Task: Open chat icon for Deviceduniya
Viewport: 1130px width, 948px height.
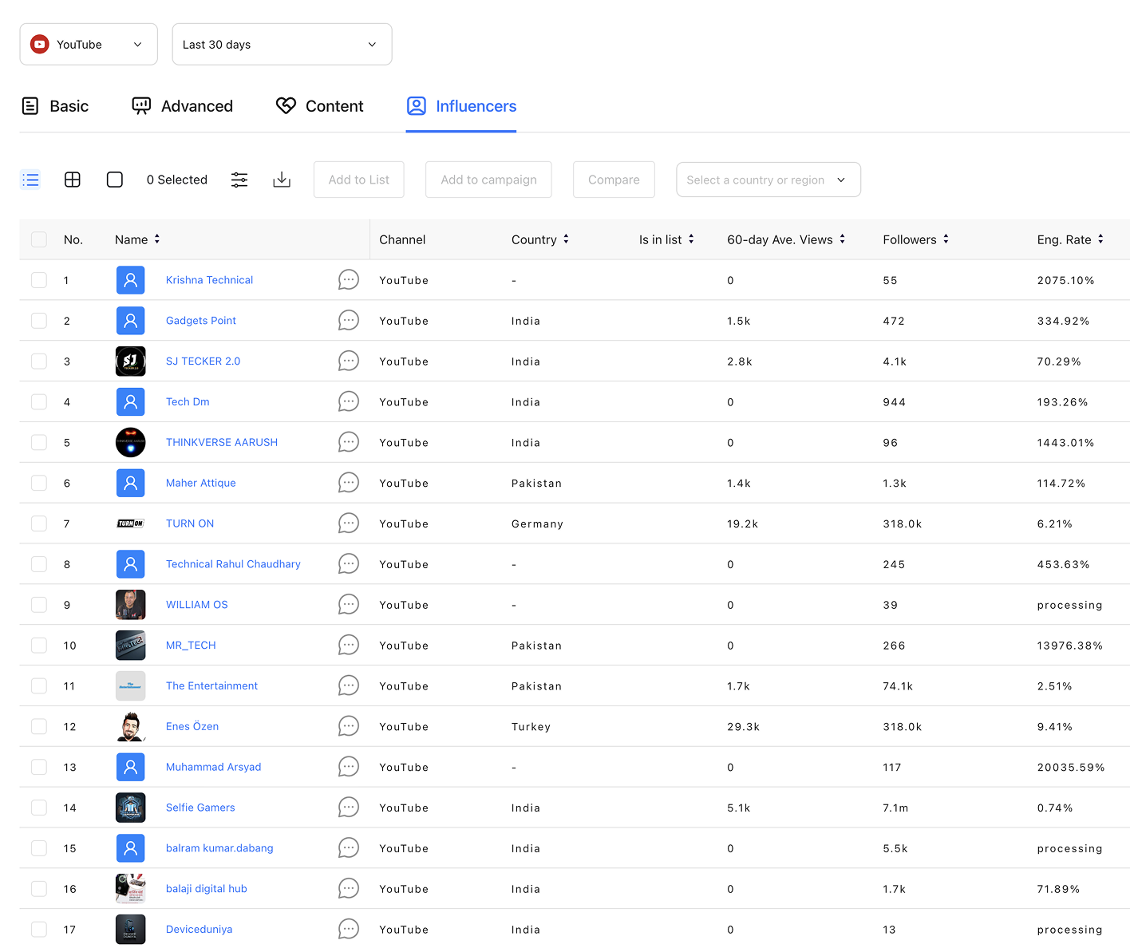Action: point(349,929)
